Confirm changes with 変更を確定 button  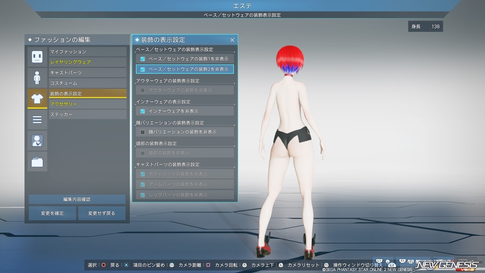pos(52,213)
